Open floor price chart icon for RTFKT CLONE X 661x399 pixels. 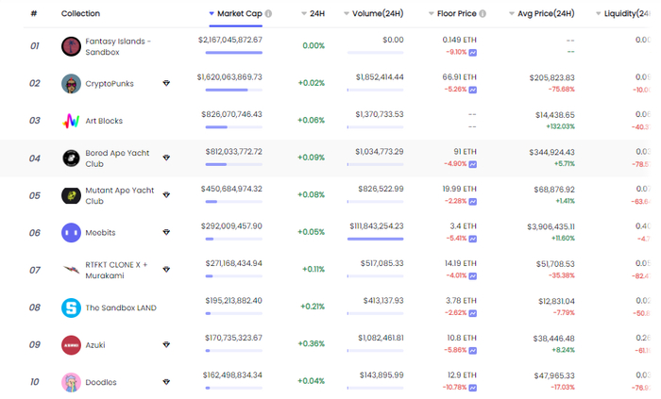pos(473,276)
